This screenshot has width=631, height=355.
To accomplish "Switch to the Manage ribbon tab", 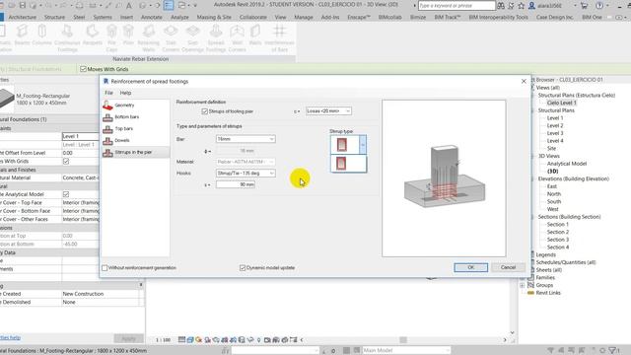I will [303, 18].
